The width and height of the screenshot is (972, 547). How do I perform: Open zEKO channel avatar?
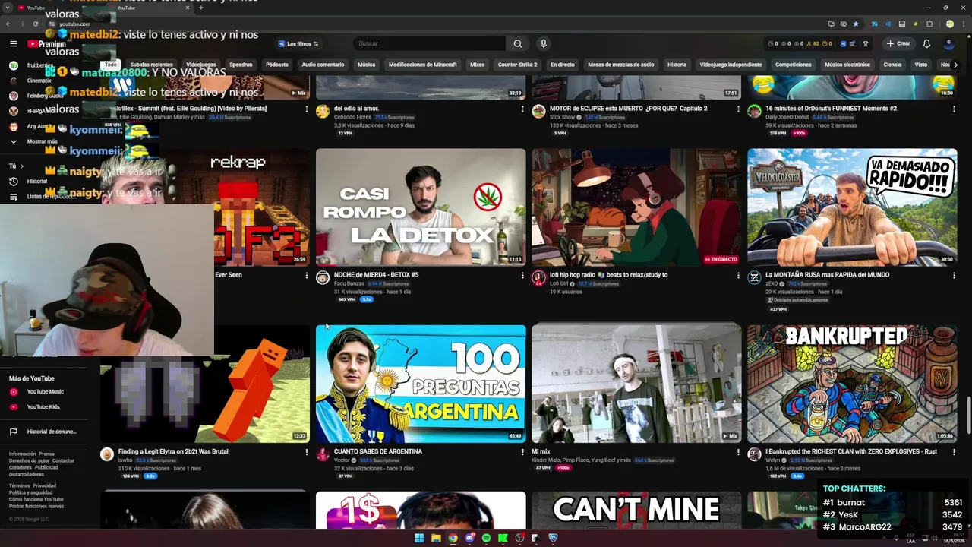click(754, 278)
